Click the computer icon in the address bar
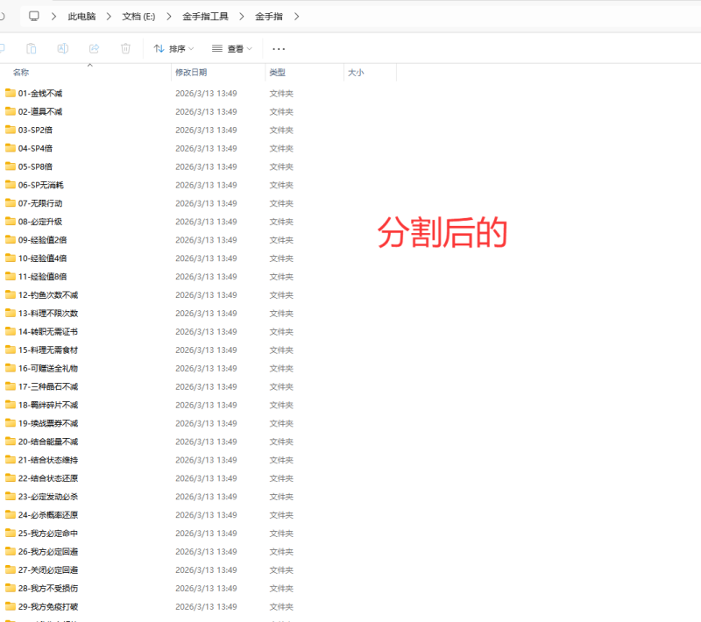Image resolution: width=701 pixels, height=622 pixels. 33,15
